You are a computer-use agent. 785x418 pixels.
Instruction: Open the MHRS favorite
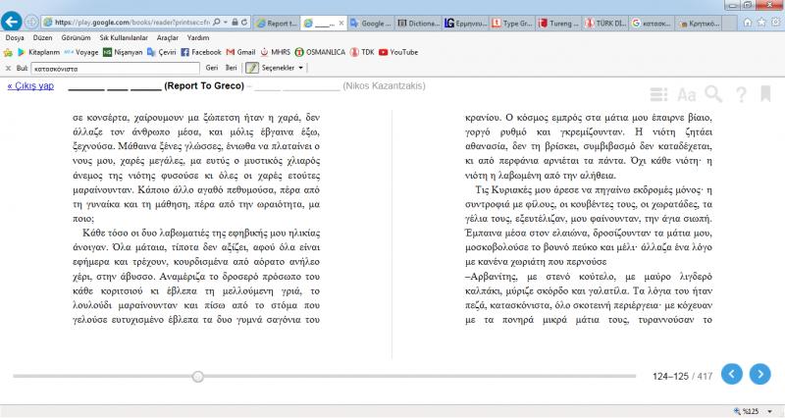[275, 52]
